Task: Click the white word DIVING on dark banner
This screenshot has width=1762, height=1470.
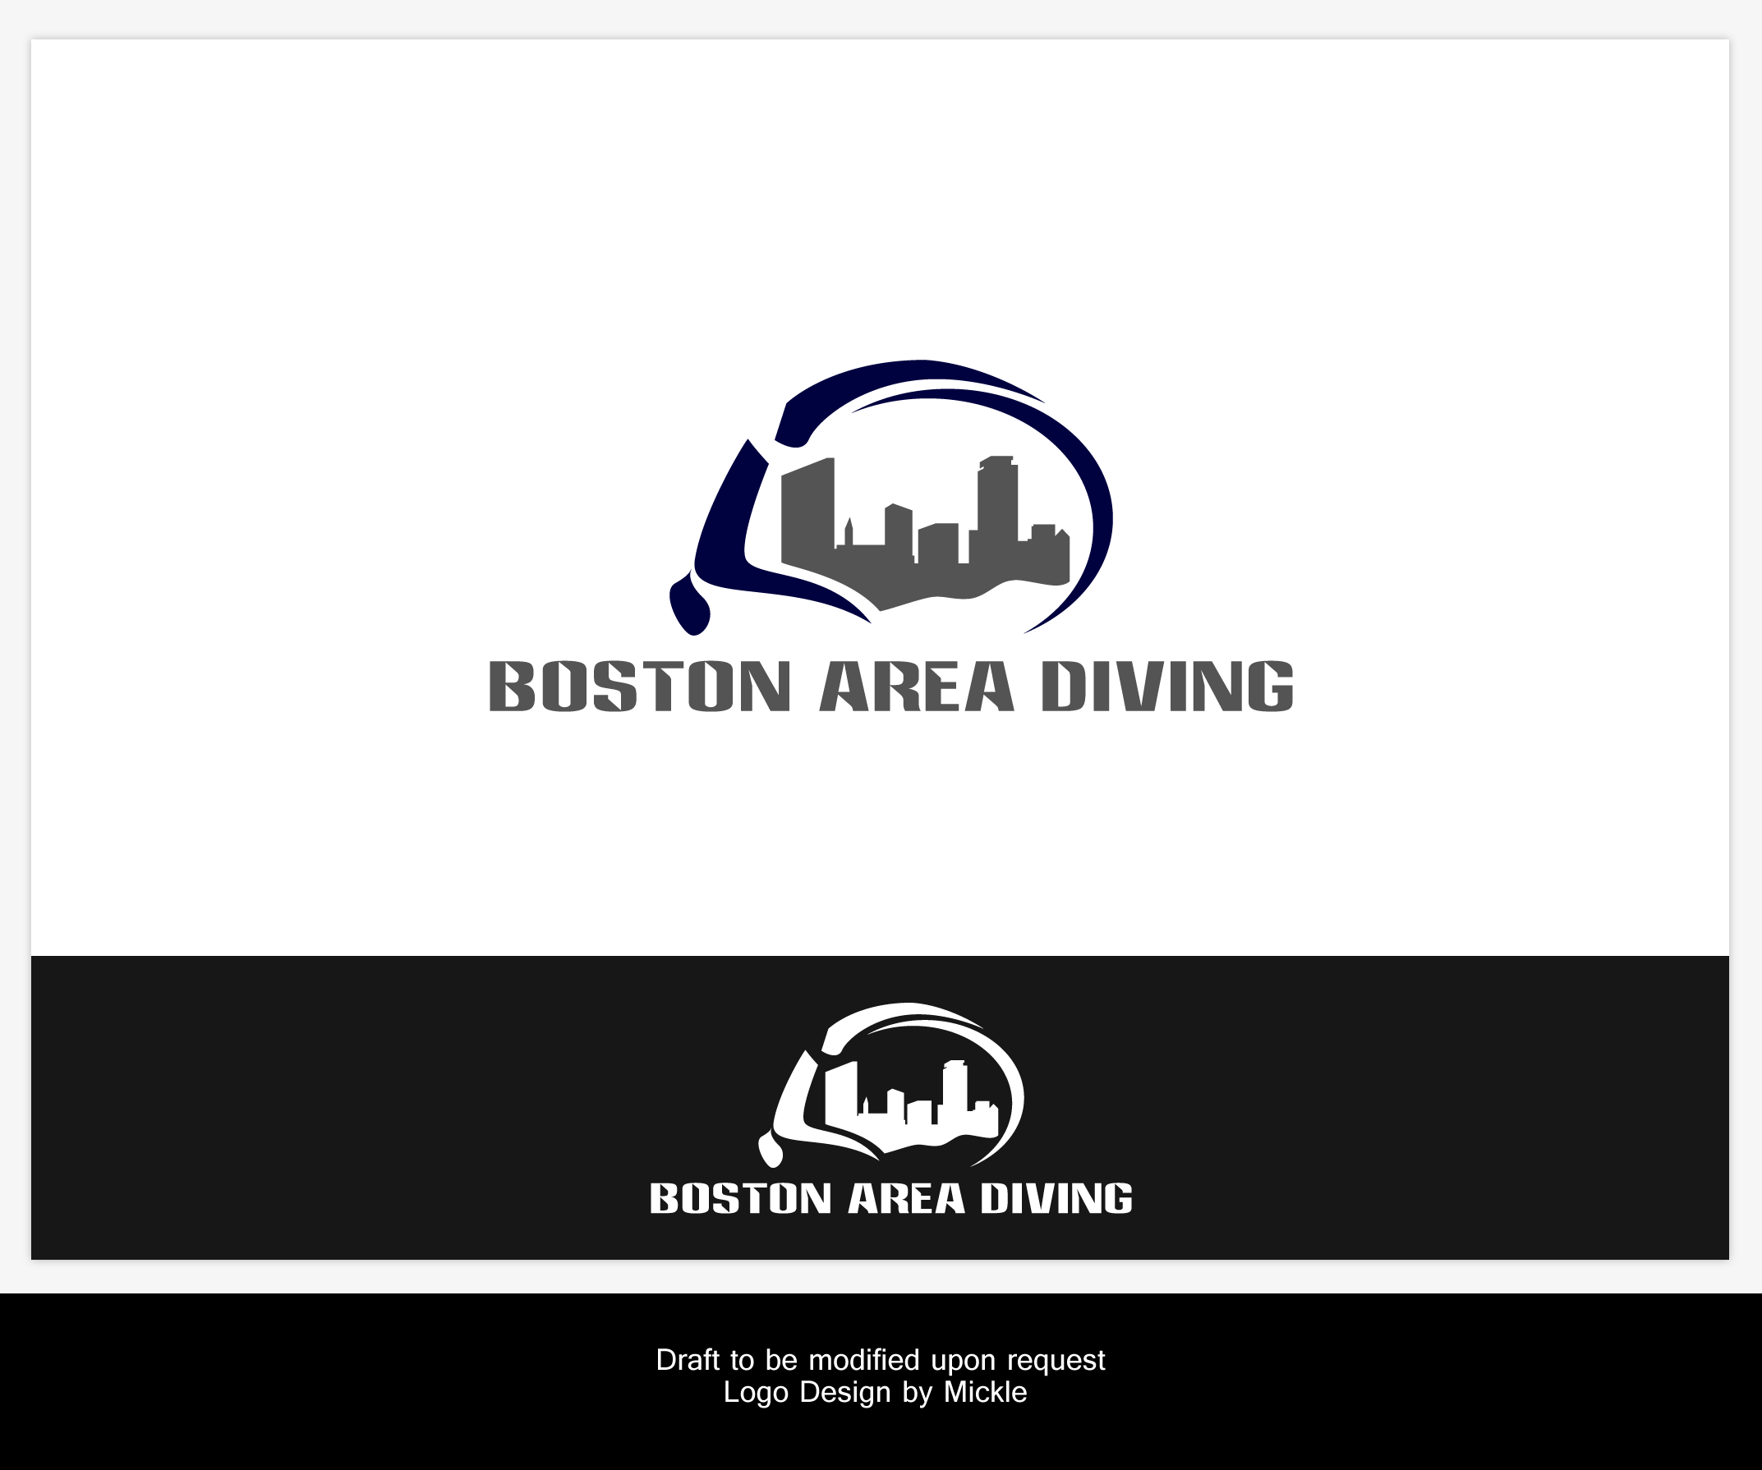Action: point(1056,1198)
